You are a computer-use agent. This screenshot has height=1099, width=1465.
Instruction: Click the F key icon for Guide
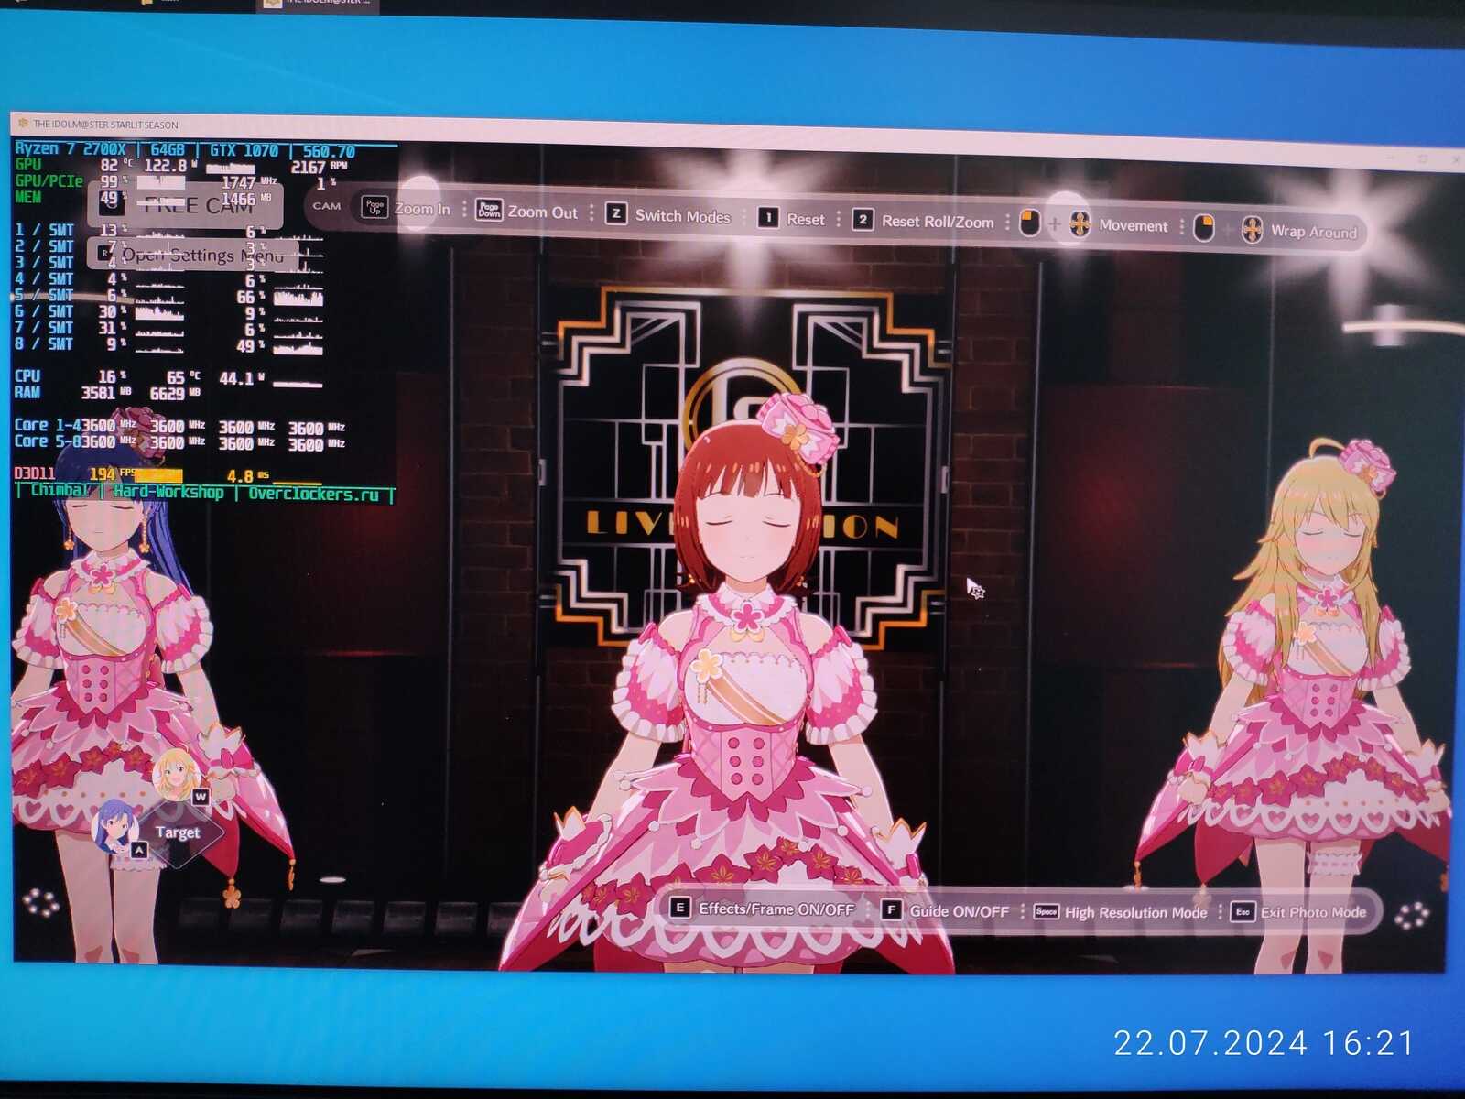coord(890,909)
